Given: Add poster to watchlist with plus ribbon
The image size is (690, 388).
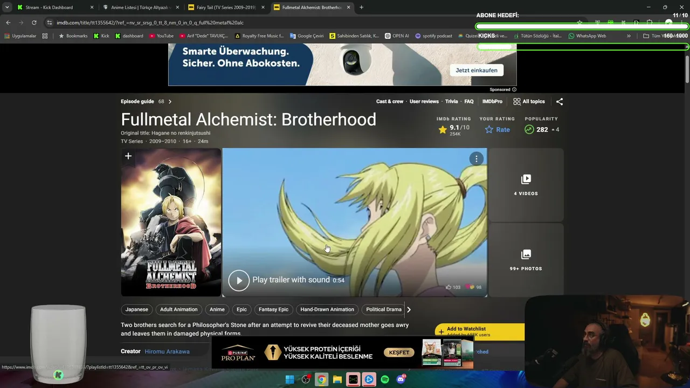Looking at the screenshot, I should click(128, 156).
